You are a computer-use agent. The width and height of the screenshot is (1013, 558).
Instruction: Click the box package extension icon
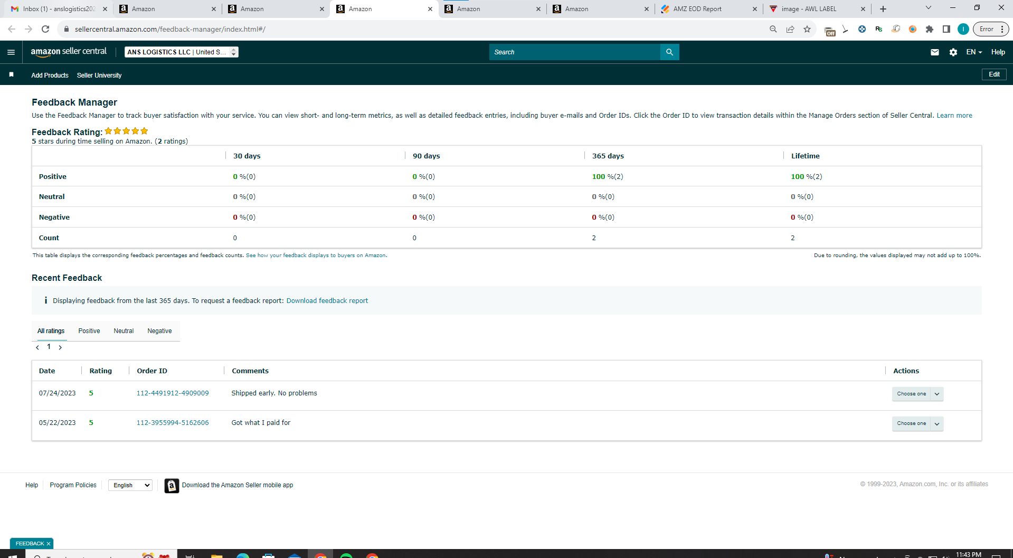(x=896, y=29)
